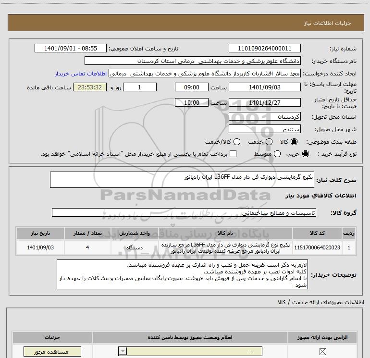Click the delivery city field سنندج
Image resolution: width=370 pixels, height=358 pixels.
(264, 129)
